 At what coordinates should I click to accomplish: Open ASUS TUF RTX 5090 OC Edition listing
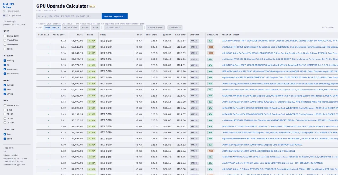click(x=280, y=41)
